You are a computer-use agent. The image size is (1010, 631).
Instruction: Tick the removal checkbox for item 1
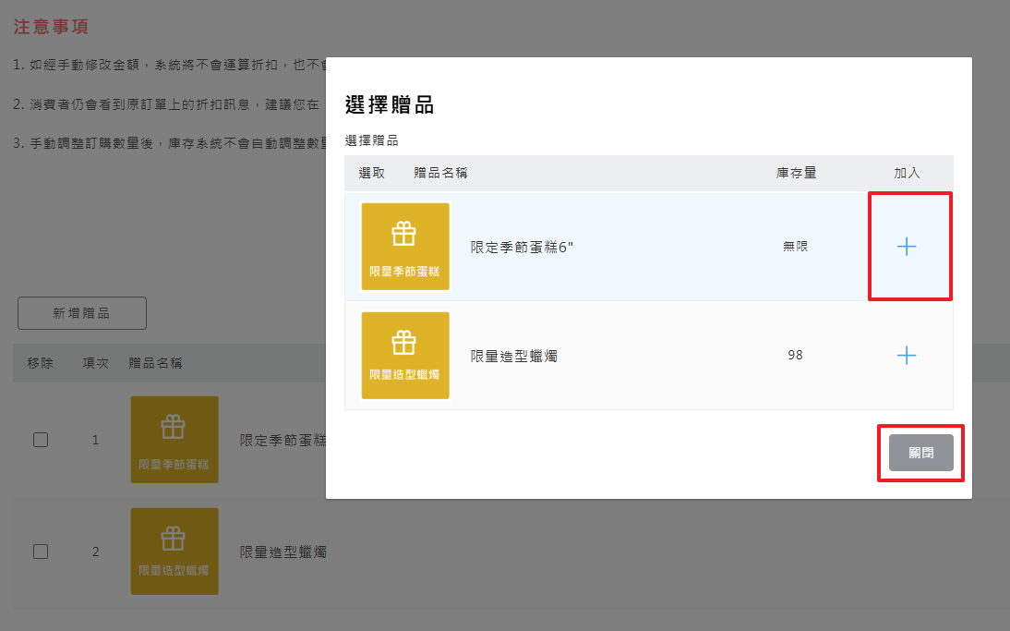click(x=41, y=440)
